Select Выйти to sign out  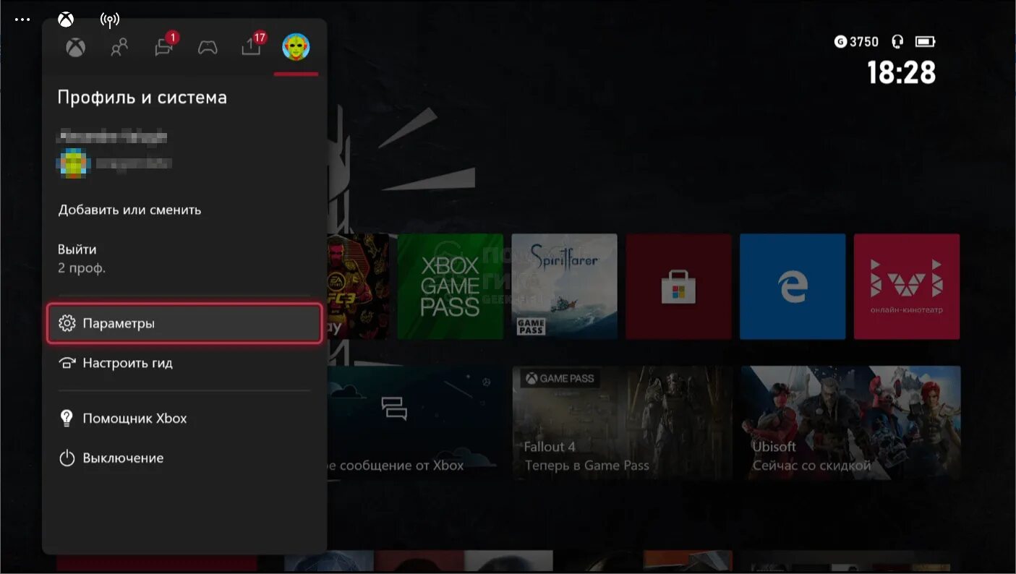point(77,249)
